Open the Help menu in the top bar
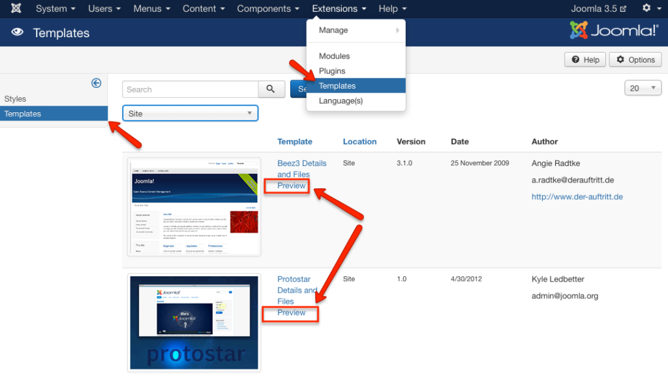The image size is (668, 376). [x=392, y=8]
